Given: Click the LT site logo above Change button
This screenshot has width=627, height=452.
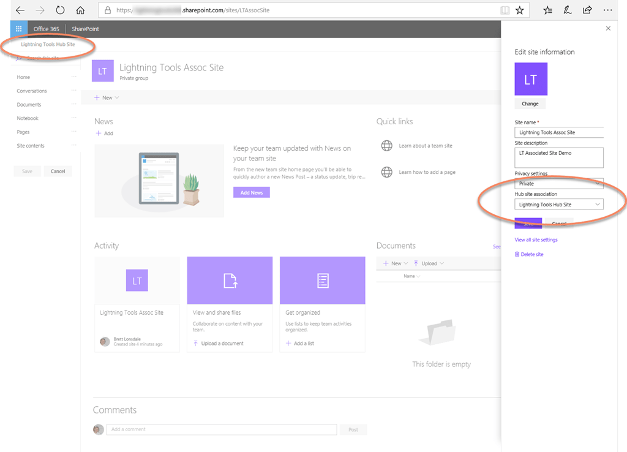Looking at the screenshot, I should 530,78.
